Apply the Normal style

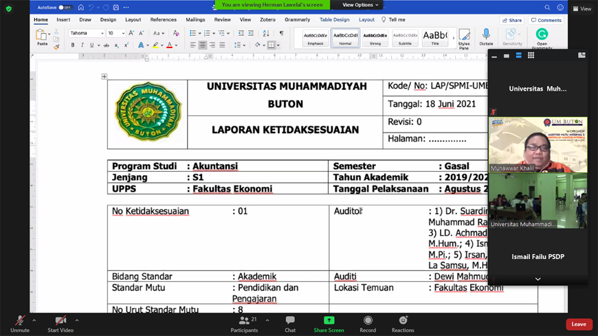345,38
